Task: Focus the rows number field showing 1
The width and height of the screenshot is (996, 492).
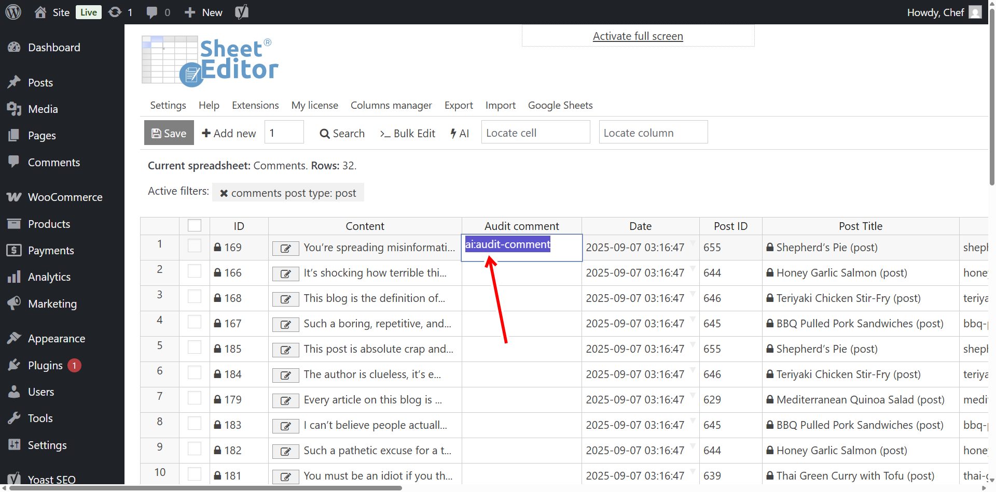Action: (284, 133)
